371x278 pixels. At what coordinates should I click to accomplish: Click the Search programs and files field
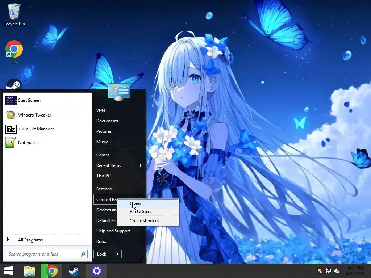47,254
